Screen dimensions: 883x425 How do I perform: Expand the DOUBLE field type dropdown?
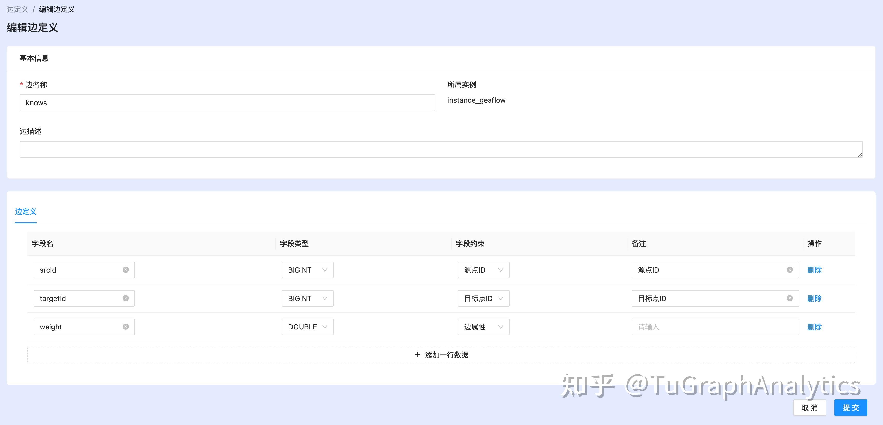[308, 327]
